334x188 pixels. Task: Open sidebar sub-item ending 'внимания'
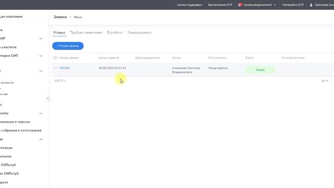point(7,83)
